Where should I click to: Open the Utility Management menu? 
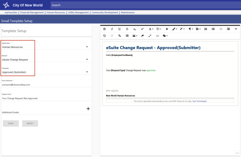click(78, 12)
